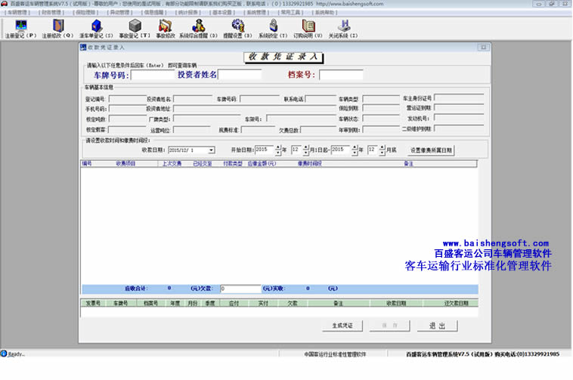The width and height of the screenshot is (573, 380).
Task: Click the 缴费时间段 column header
Action: (x=309, y=163)
